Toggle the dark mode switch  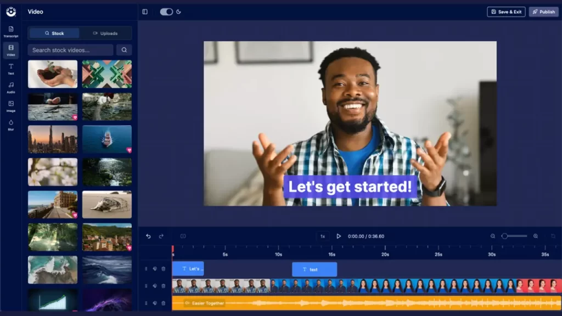[166, 12]
